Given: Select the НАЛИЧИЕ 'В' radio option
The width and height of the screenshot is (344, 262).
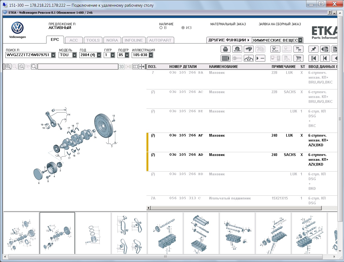Looking at the screenshot, I should pos(161,28).
